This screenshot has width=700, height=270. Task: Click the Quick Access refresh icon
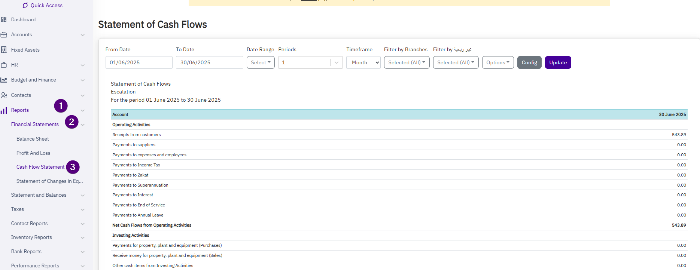click(25, 5)
